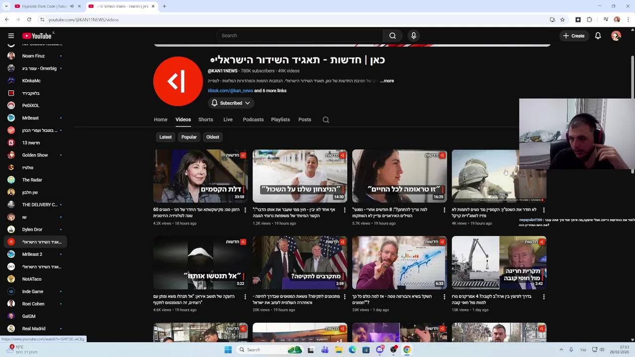Click the browser address bar URL
The image size is (635, 357).
[83, 20]
